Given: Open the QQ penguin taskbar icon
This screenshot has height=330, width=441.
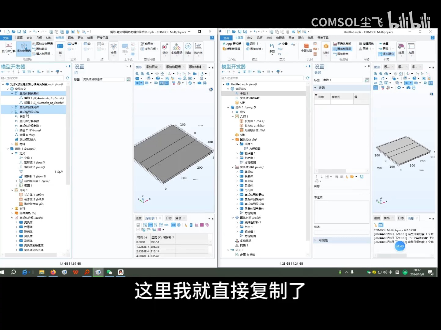Looking at the screenshot, I should [x=121, y=272].
